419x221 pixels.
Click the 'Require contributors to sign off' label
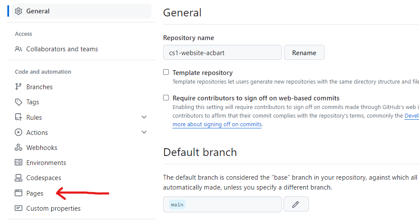tap(256, 98)
